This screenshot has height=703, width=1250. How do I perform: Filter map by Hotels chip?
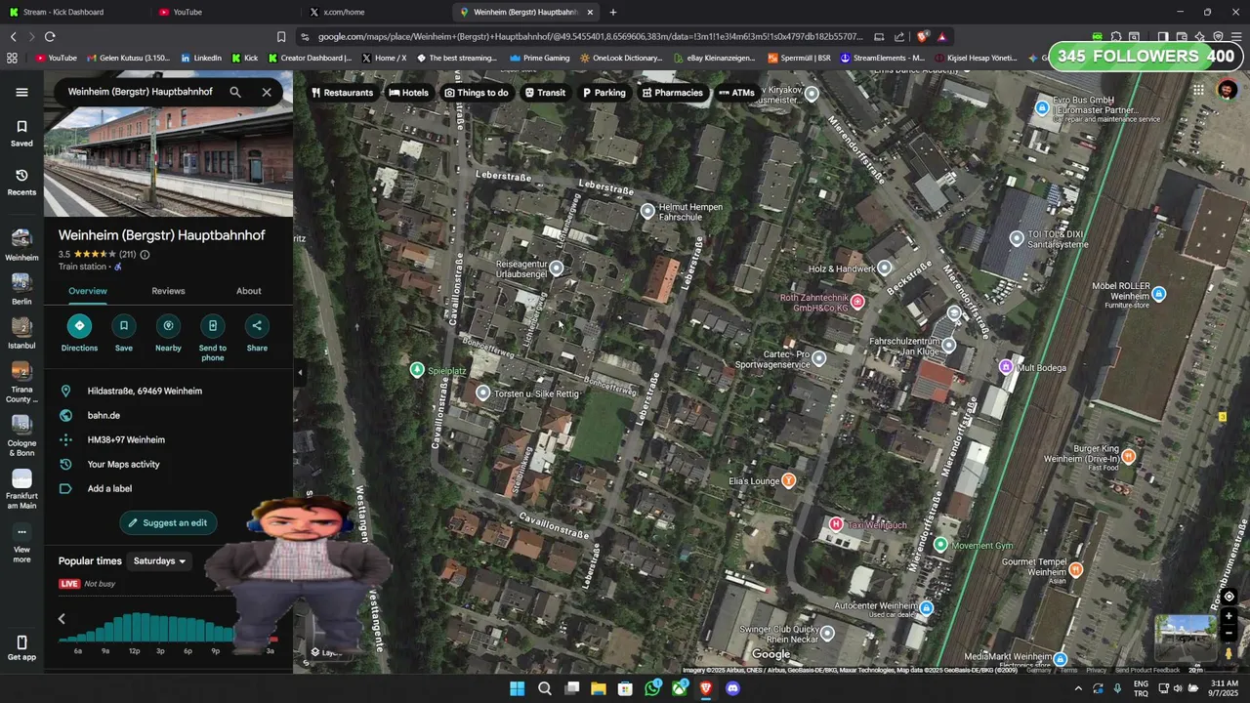[x=408, y=93]
